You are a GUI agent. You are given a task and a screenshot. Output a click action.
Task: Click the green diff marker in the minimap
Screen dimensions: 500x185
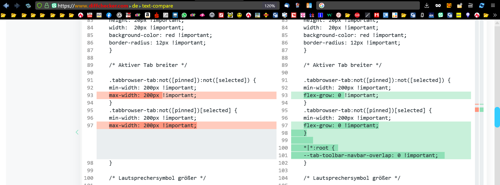tap(481, 110)
